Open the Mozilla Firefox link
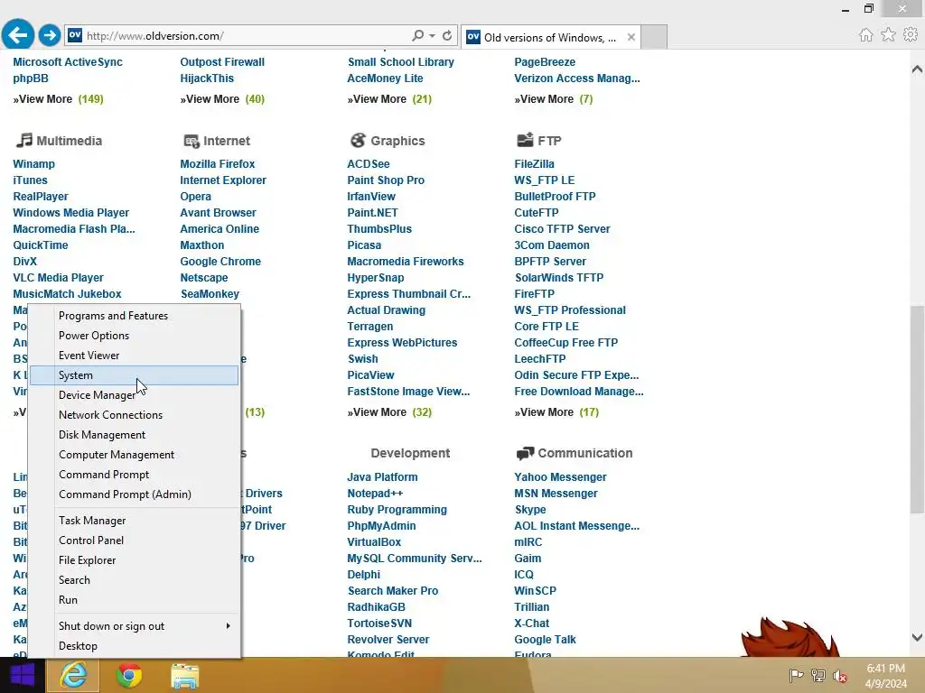This screenshot has height=693, width=925. point(218,164)
